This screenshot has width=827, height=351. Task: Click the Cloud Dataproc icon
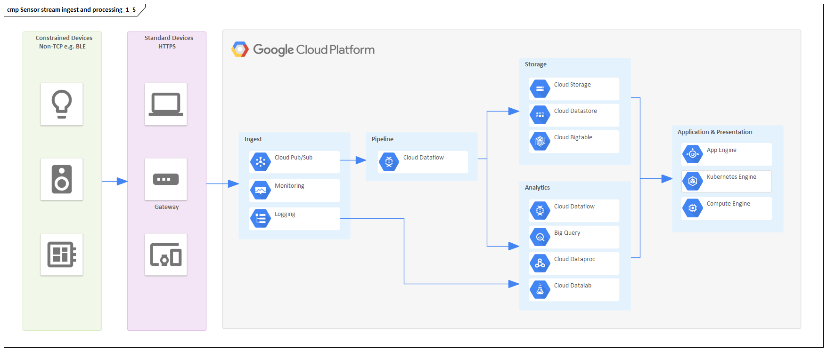click(540, 263)
